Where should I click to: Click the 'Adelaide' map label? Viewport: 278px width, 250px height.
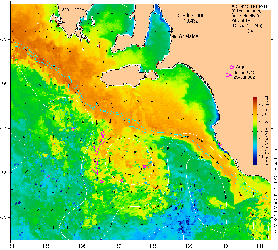(188, 36)
